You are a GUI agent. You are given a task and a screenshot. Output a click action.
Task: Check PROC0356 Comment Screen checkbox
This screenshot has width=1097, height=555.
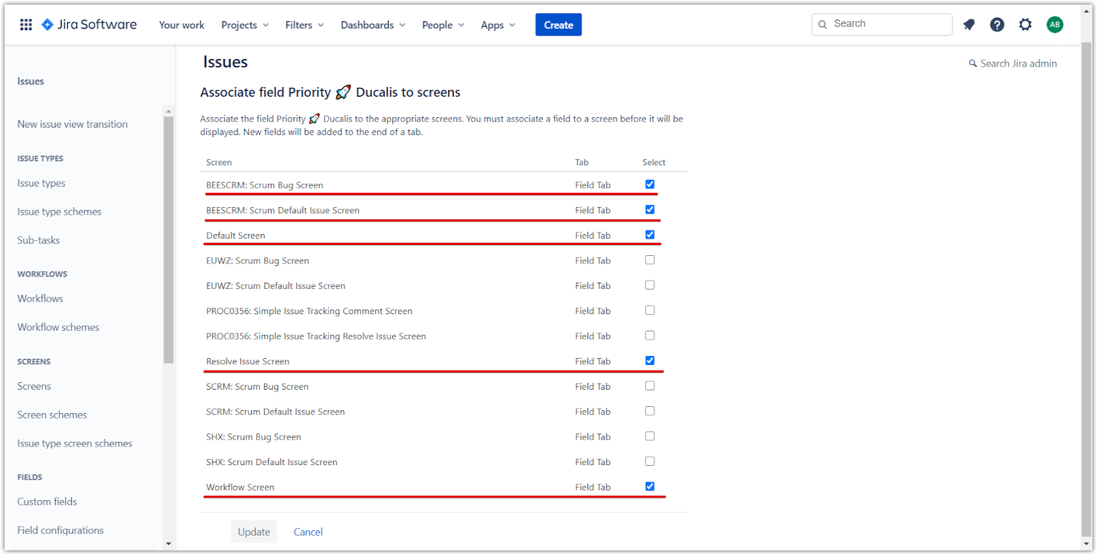click(x=650, y=310)
